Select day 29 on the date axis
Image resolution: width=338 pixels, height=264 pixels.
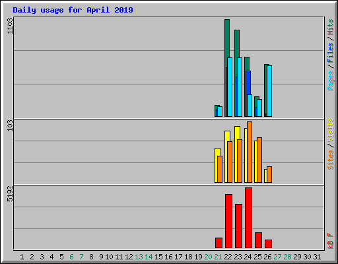(x=297, y=257)
